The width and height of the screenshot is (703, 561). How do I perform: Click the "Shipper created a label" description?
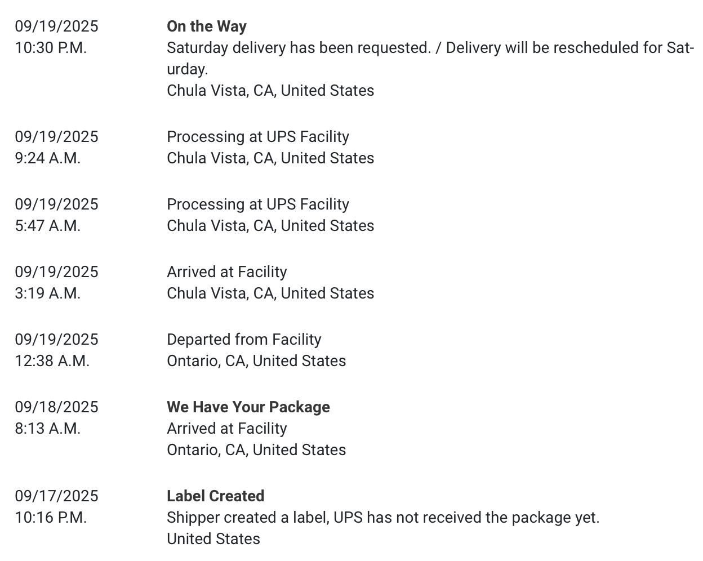[x=383, y=518]
